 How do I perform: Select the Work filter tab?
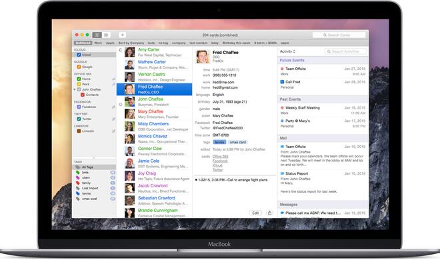click(x=98, y=43)
